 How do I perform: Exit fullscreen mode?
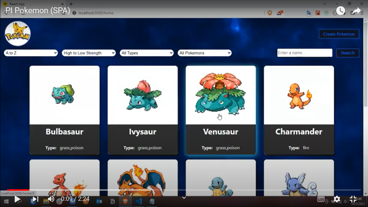coord(353,199)
